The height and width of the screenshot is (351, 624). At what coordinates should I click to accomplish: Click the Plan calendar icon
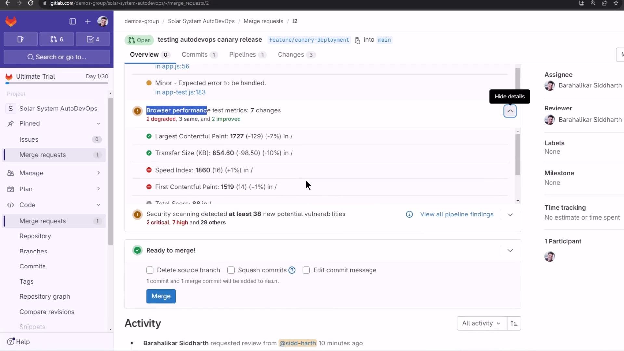click(x=11, y=189)
